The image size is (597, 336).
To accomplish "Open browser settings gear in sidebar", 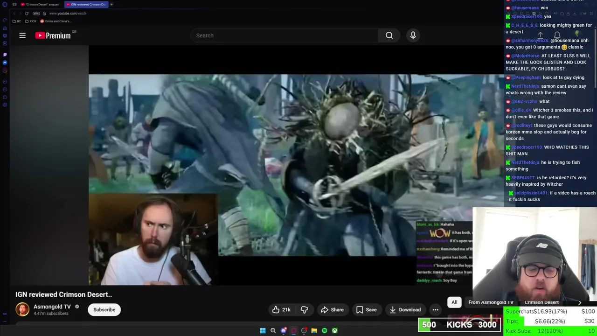I will pos(5,105).
